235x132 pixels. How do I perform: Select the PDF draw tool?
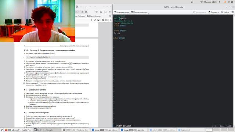(95, 20)
